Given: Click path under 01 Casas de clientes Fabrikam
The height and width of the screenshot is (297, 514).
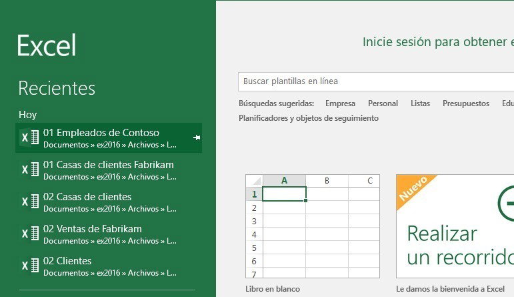Looking at the screenshot, I should 110,177.
